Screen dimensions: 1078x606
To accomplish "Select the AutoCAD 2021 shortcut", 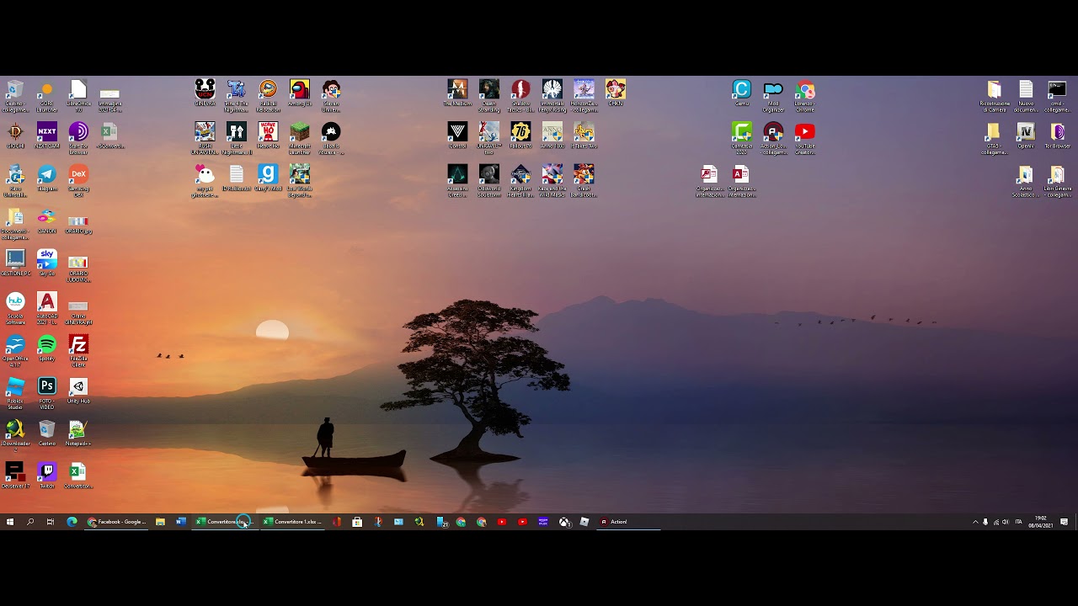I will [x=47, y=309].
